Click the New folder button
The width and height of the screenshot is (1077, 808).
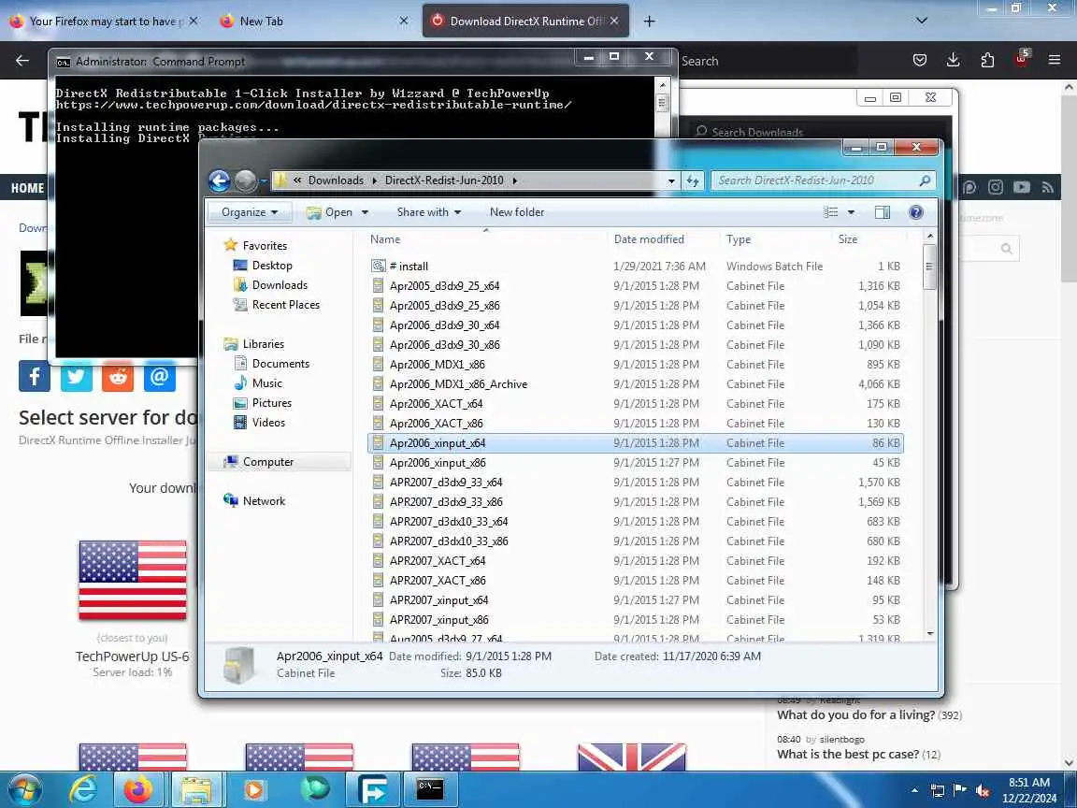[516, 212]
